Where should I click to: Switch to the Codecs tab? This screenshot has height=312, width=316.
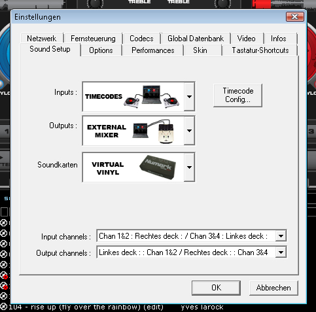[x=141, y=39]
